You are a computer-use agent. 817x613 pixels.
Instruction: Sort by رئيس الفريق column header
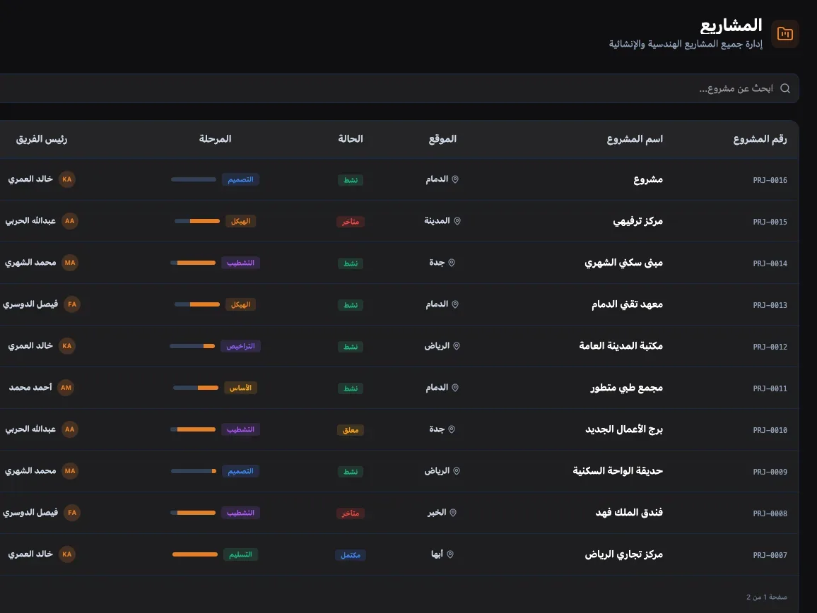pos(42,139)
